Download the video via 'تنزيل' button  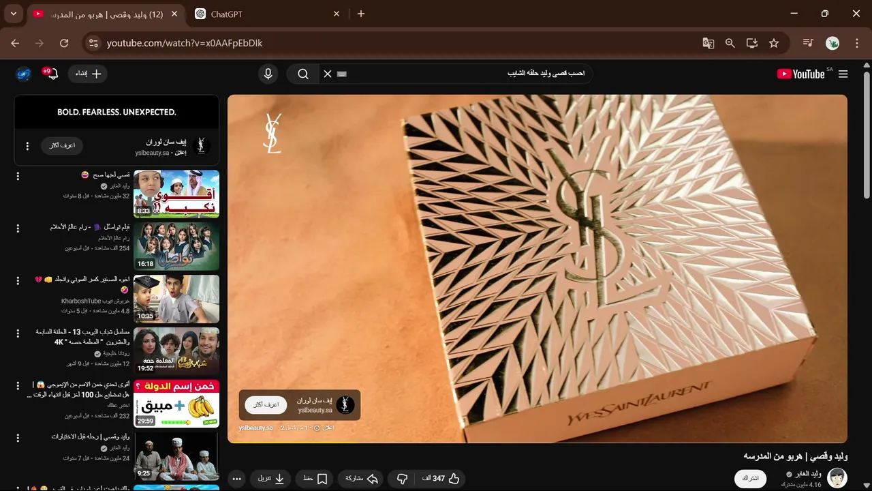click(x=271, y=479)
